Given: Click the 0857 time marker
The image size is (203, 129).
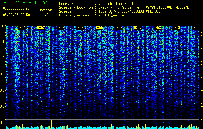Looking at the screenshot, I should (x=138, y=28).
